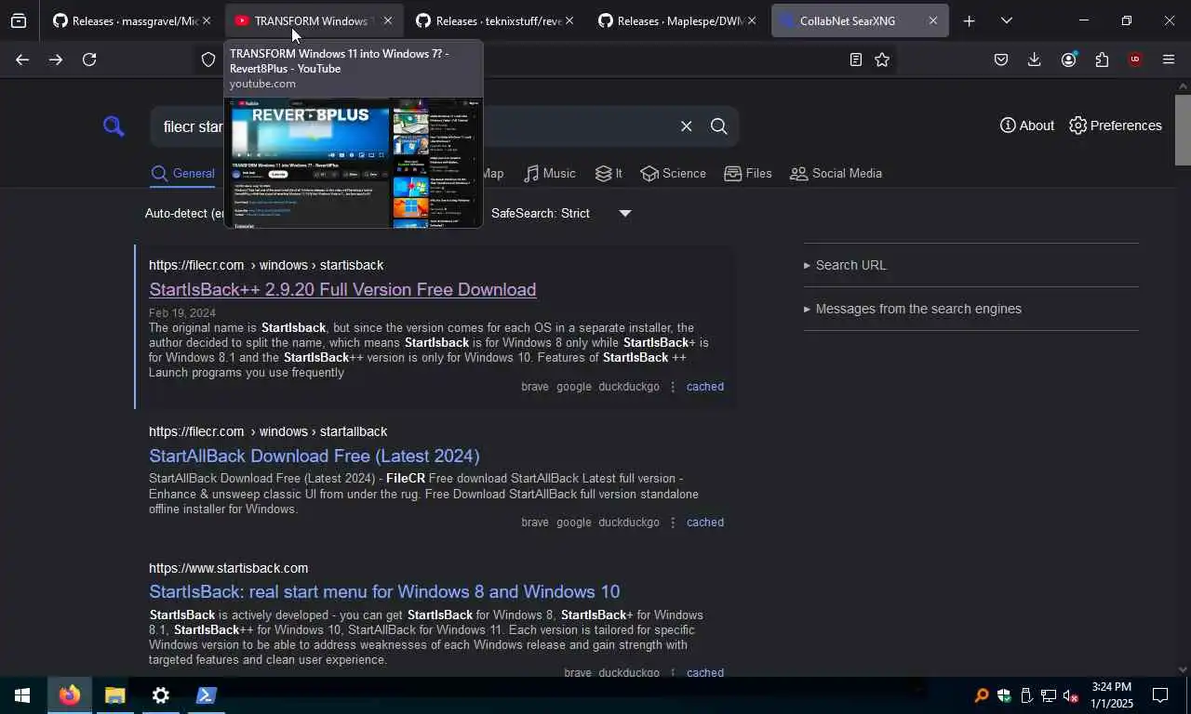1191x714 pixels.
Task: Click the search query input field
Action: 412,126
